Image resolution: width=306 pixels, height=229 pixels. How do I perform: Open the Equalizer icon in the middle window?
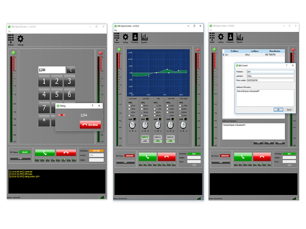(144, 38)
